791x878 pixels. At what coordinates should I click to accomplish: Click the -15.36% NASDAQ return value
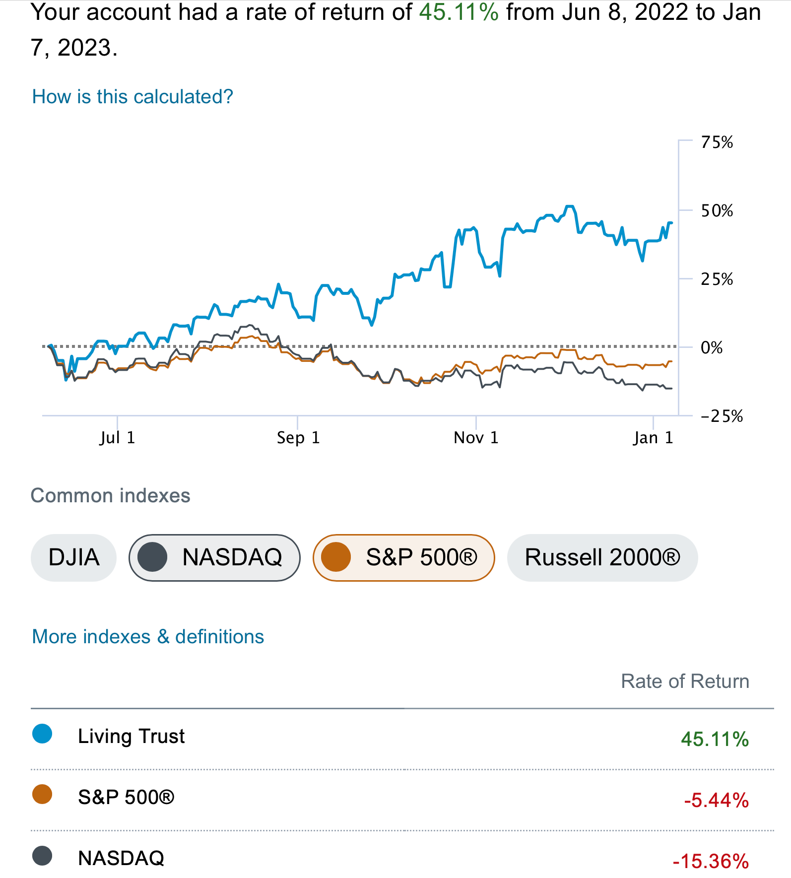coord(711,861)
